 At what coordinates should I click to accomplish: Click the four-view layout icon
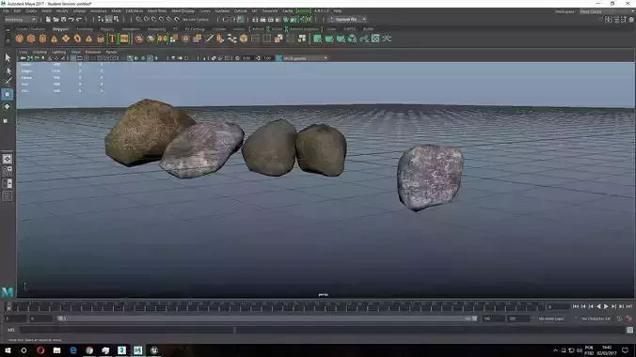click(8, 171)
